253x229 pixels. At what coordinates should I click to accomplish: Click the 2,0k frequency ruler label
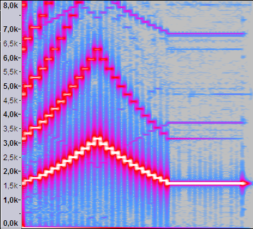click(x=11, y=171)
